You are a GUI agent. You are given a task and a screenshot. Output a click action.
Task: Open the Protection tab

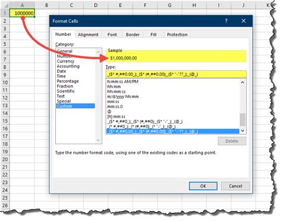click(177, 35)
